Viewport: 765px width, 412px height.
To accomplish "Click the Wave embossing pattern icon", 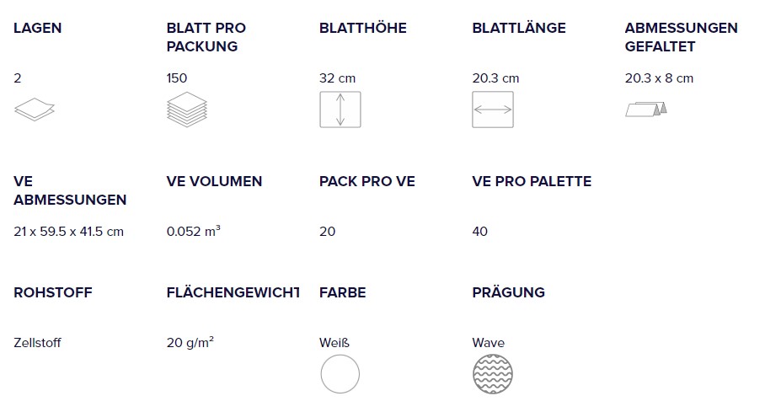I will pyautogui.click(x=493, y=374).
